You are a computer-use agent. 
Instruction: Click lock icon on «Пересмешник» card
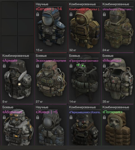(x=71, y=117)
